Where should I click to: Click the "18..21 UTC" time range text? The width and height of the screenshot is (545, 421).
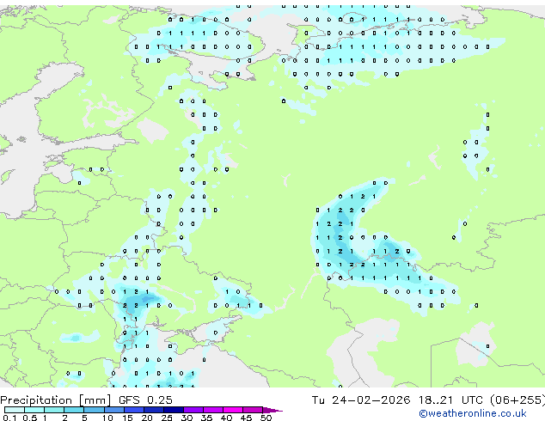pyautogui.click(x=450, y=400)
